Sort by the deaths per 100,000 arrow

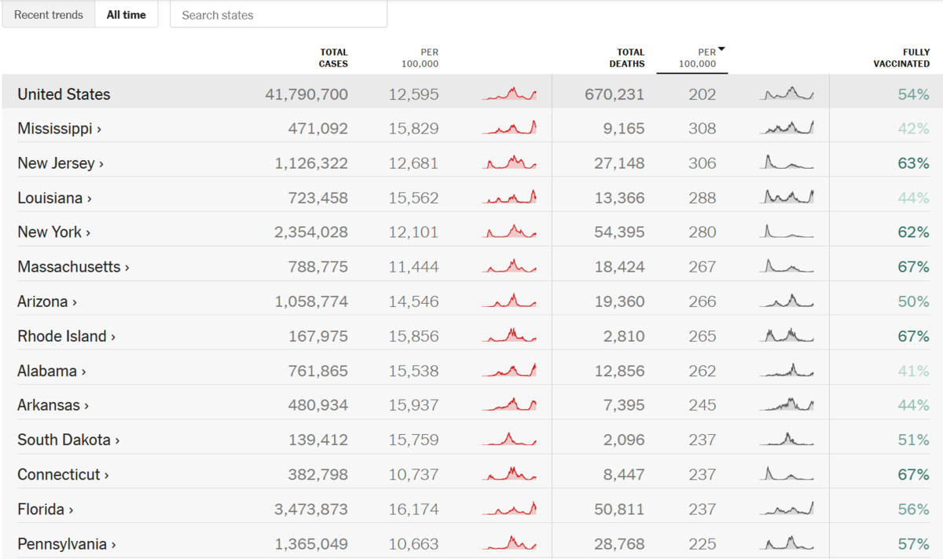721,49
